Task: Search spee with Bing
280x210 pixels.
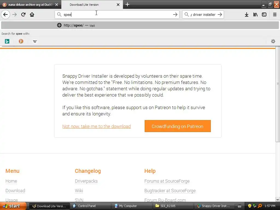Action: pos(7,41)
